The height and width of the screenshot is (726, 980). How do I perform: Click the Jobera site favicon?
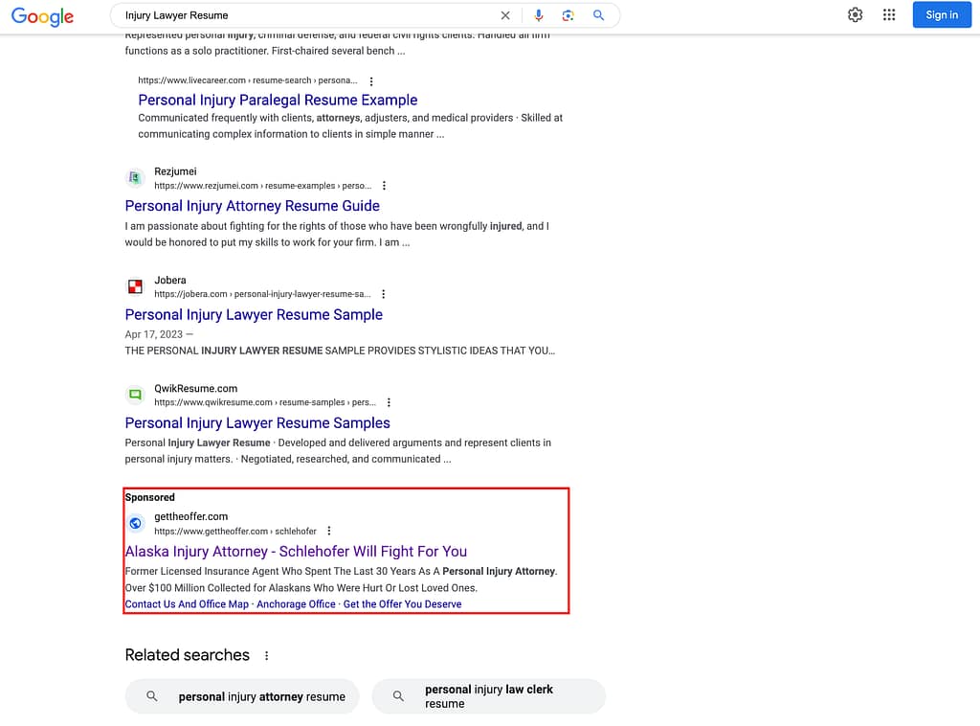point(135,286)
